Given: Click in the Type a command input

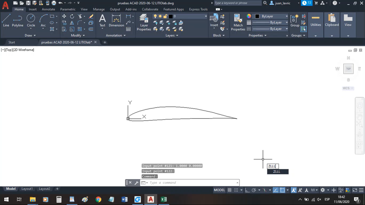Looking at the screenshot, I should point(192,183).
